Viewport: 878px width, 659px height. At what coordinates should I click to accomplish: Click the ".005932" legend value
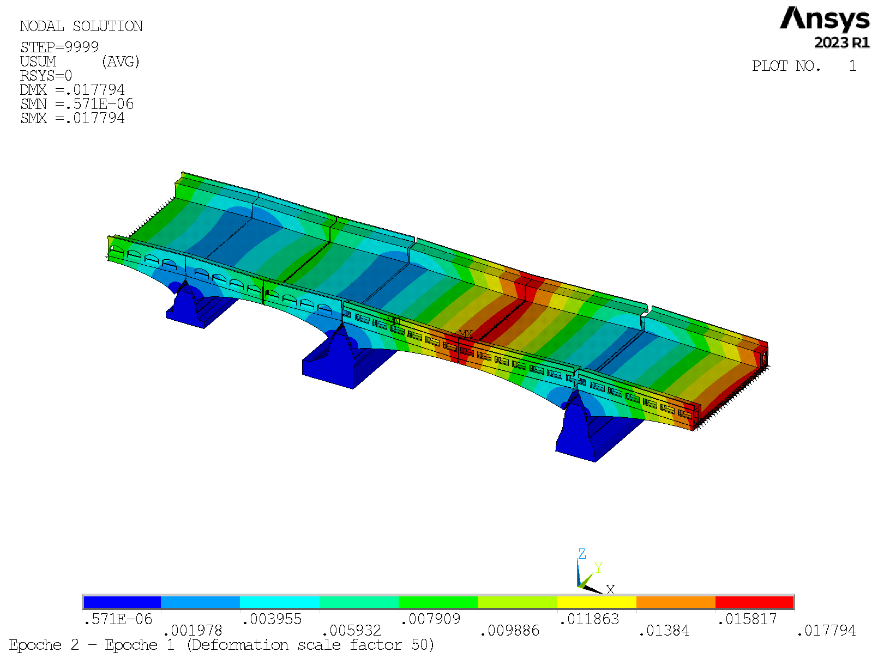[352, 631]
